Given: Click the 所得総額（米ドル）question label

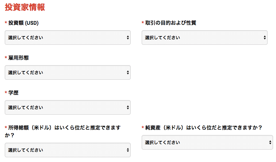Looking at the screenshot, I should tap(63, 131).
